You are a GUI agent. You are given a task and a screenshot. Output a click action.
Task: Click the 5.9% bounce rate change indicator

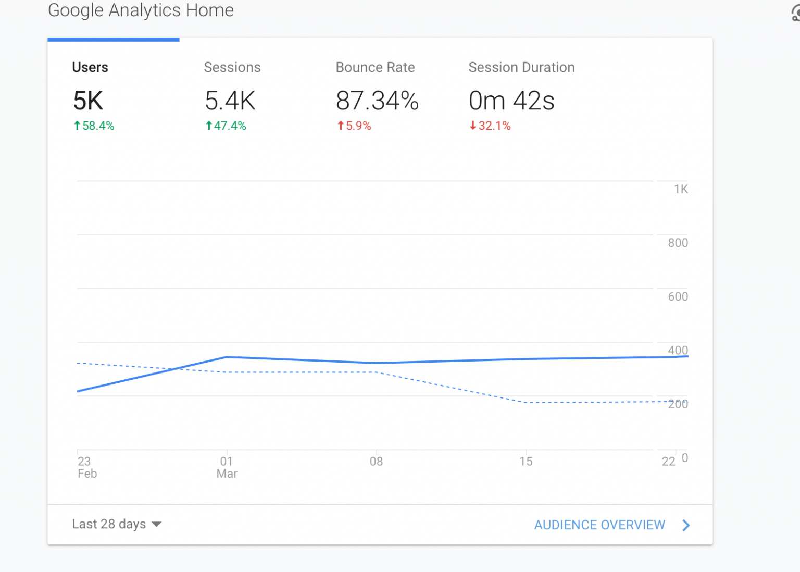354,126
